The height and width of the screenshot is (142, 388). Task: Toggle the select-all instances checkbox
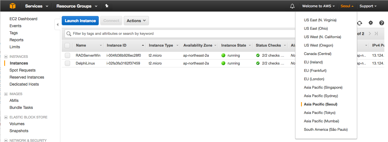67,45
